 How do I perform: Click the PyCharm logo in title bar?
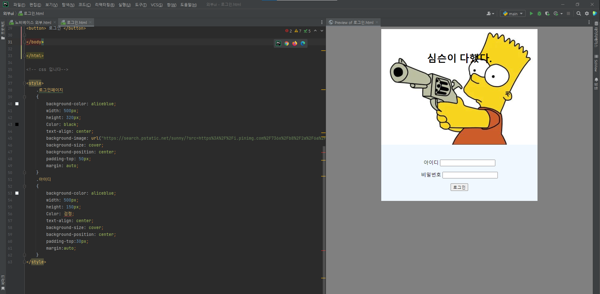6,4
